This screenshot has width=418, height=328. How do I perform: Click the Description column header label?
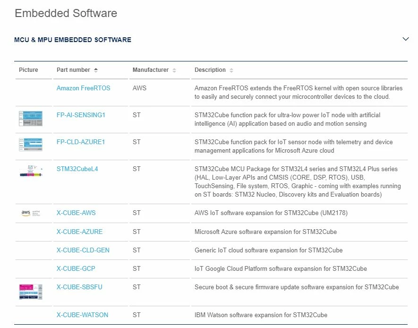point(210,70)
